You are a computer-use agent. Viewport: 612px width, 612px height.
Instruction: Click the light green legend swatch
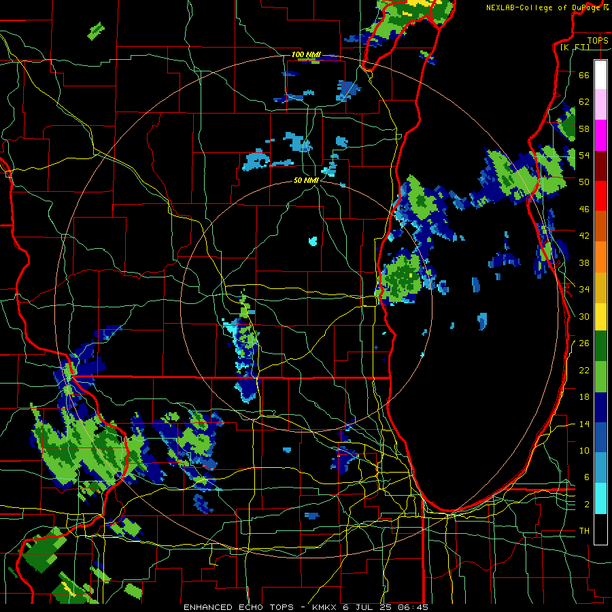[600, 377]
